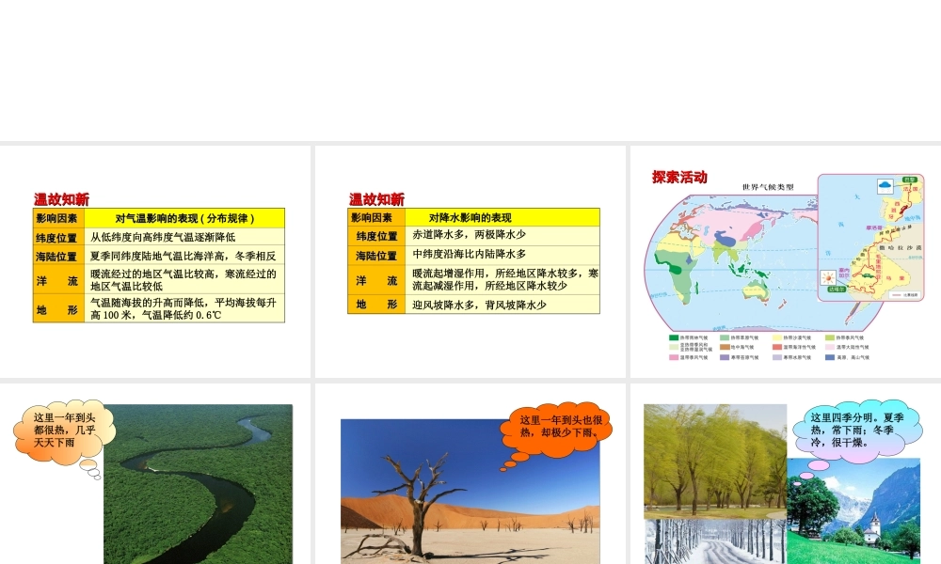
Task: Select the 海陆位置 cell in the precipitation table
Action: click(x=377, y=255)
